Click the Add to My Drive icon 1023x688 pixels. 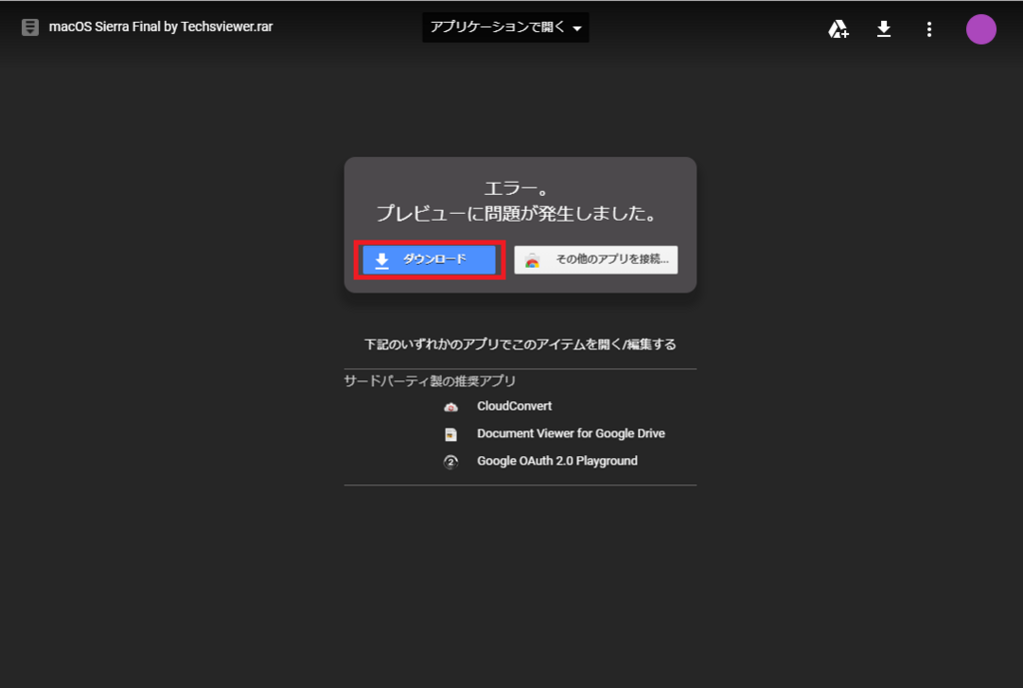click(x=838, y=29)
